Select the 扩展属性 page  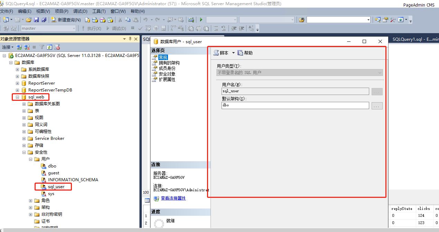coord(167,79)
